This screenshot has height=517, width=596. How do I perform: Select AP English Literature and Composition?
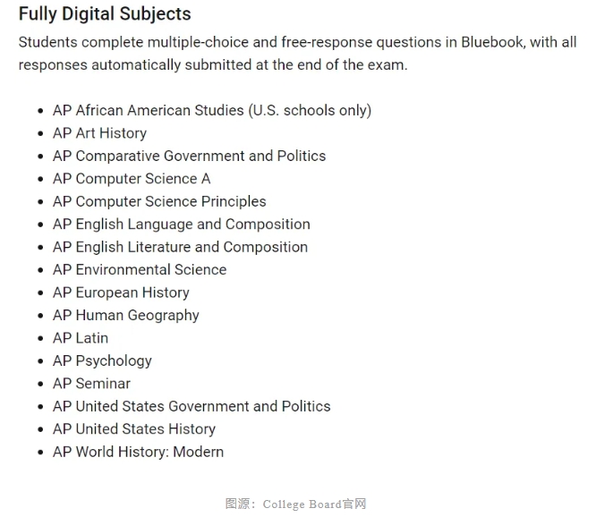[180, 247]
